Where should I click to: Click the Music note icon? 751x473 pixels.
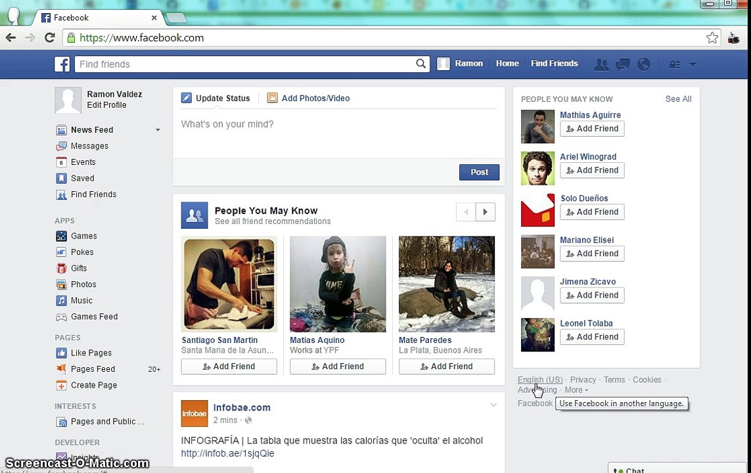tap(61, 301)
